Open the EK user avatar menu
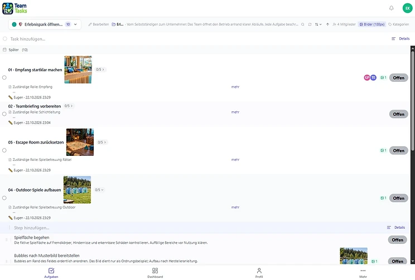Image resolution: width=415 pixels, height=280 pixels. pyautogui.click(x=408, y=8)
